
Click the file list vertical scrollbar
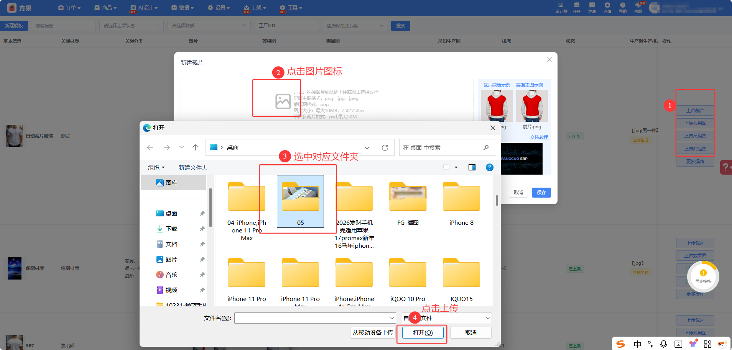497,200
